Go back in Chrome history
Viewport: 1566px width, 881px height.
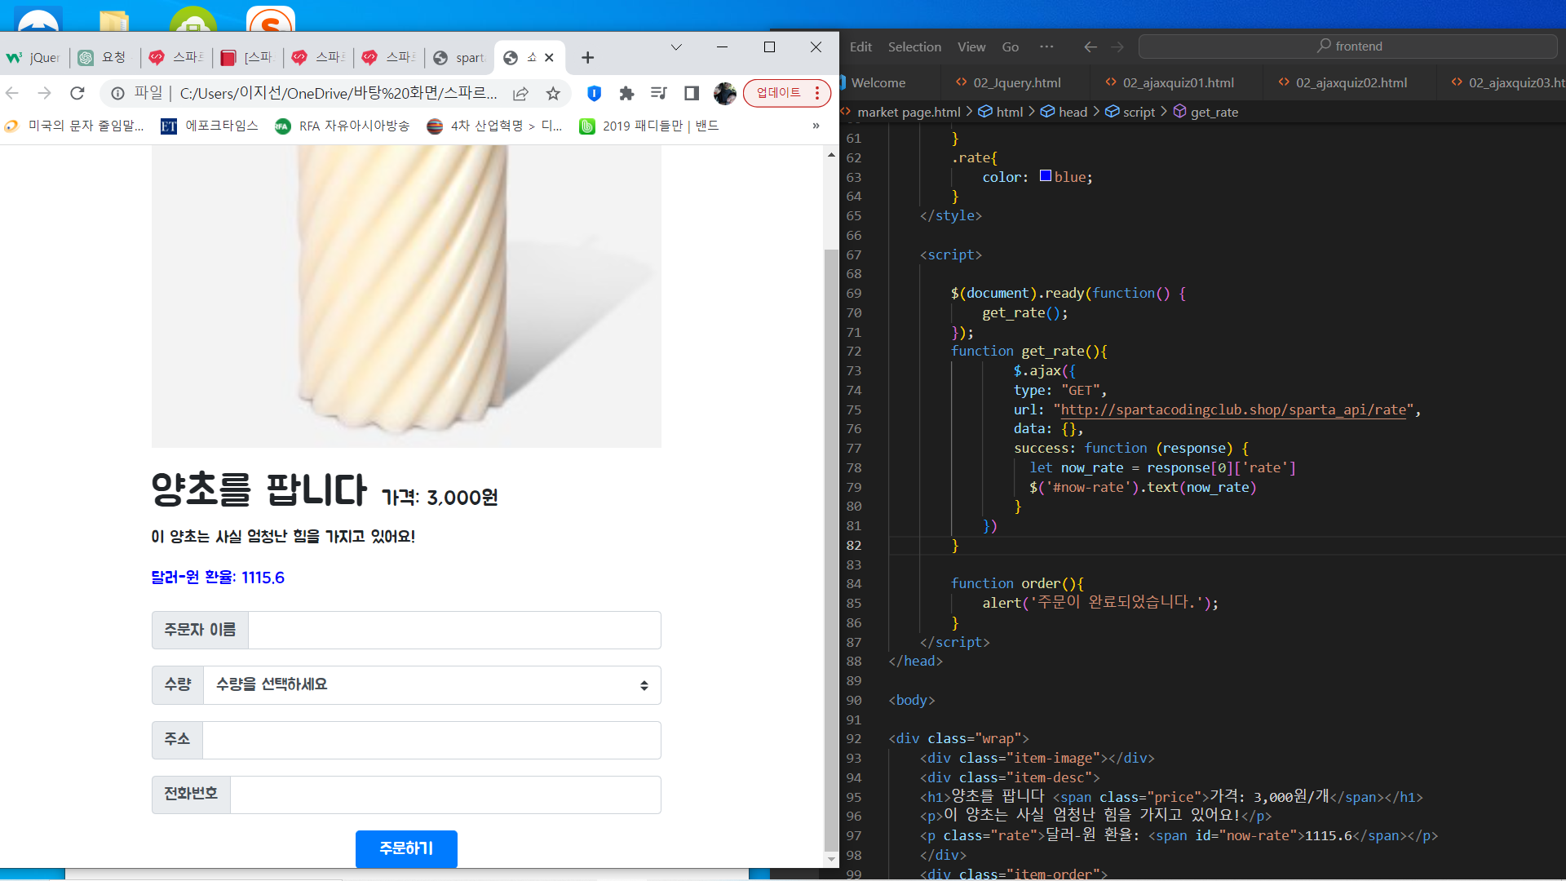coord(12,94)
